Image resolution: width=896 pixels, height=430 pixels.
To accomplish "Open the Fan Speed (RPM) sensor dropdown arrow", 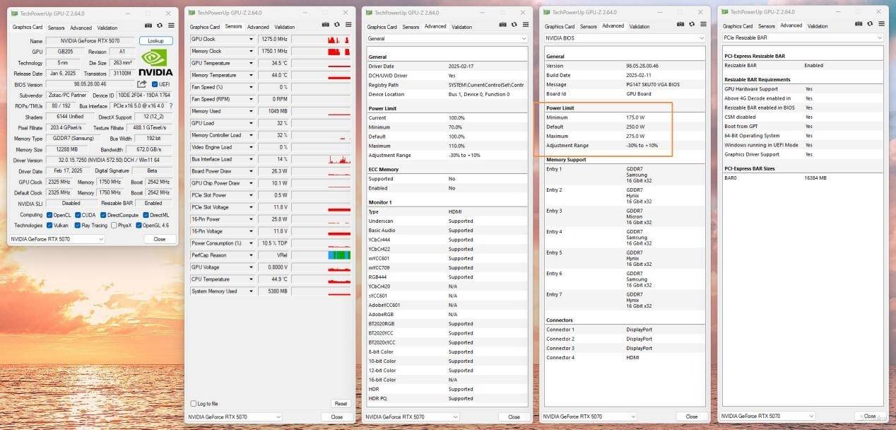I will click(251, 100).
